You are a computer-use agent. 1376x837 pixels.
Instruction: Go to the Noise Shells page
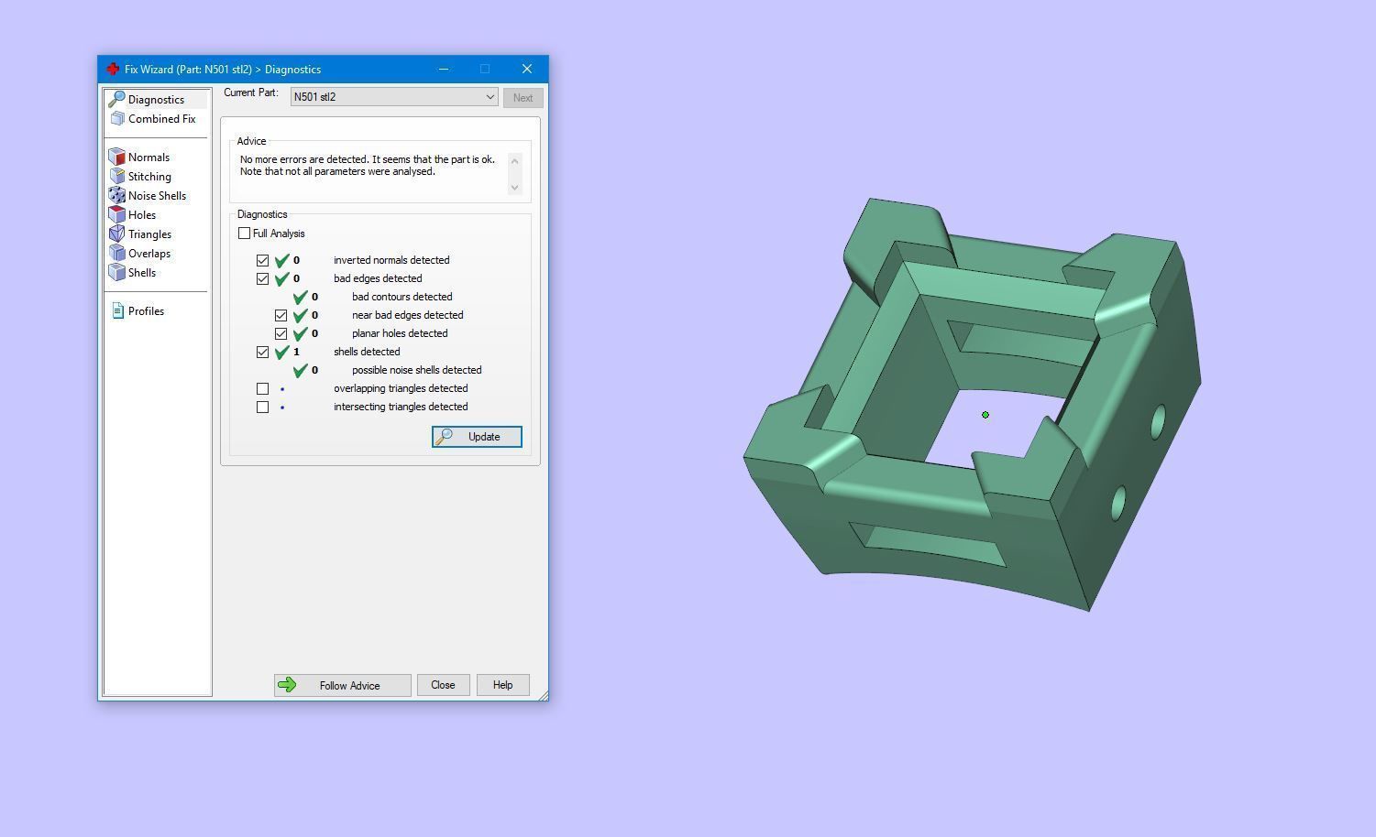coord(157,195)
